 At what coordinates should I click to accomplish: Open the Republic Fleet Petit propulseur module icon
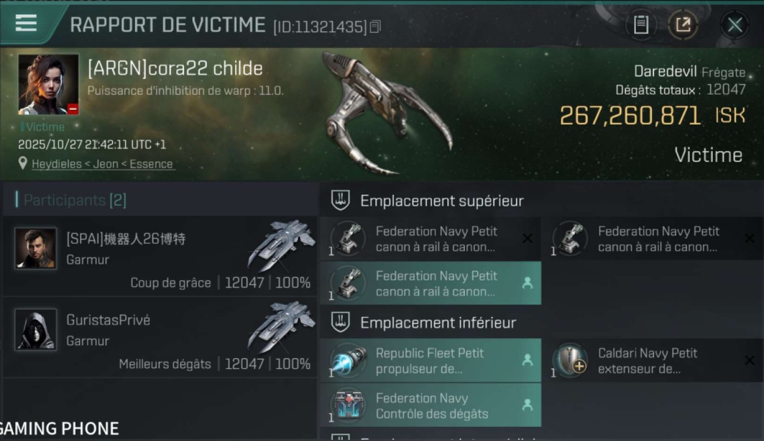(x=349, y=360)
